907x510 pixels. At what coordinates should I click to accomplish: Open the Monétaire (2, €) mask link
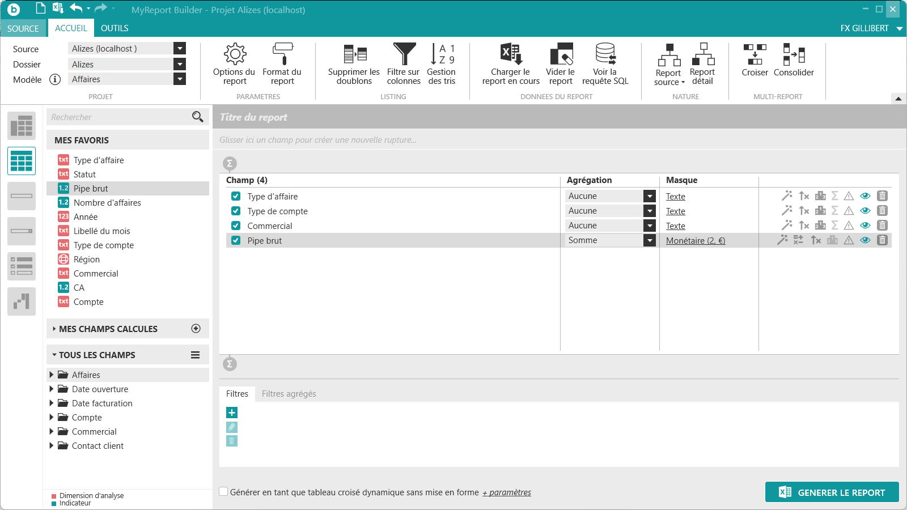[x=696, y=241]
